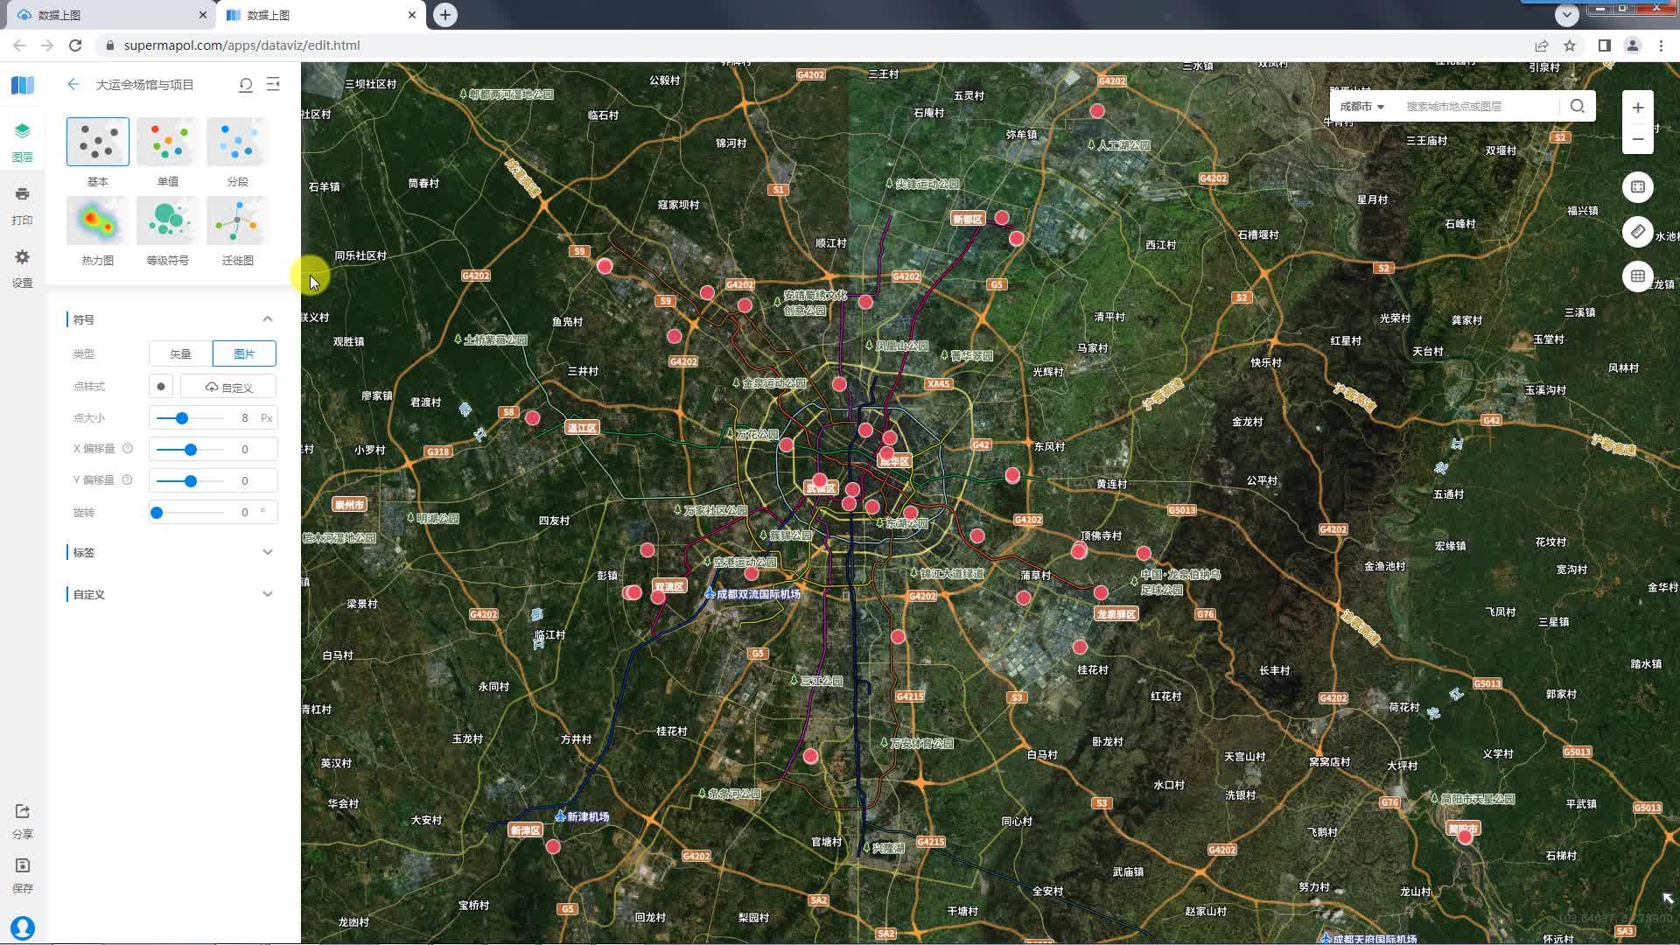1680x945 pixels.
Task: Open the 成都市 city dropdown
Action: [1361, 106]
